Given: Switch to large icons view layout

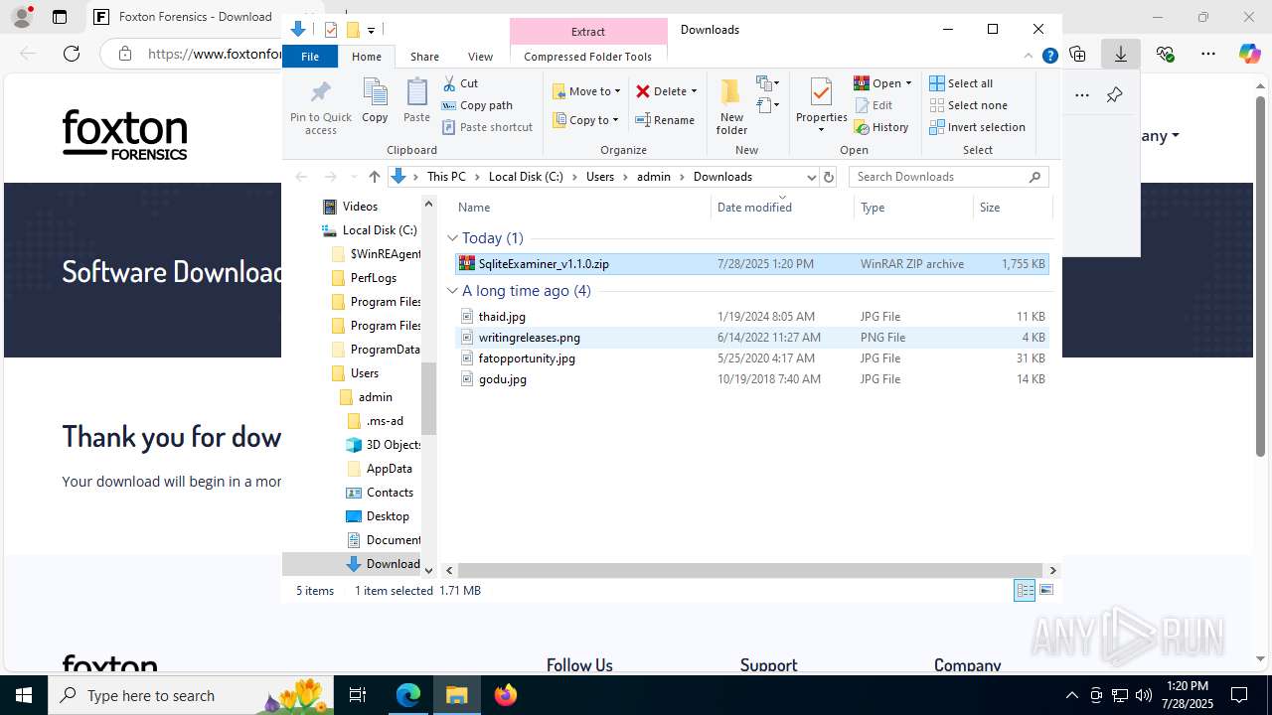Looking at the screenshot, I should tap(1046, 590).
